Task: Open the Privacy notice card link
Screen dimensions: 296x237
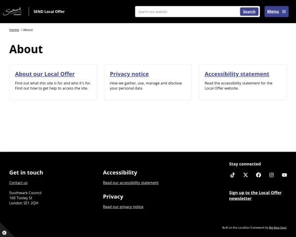Action: tap(129, 74)
